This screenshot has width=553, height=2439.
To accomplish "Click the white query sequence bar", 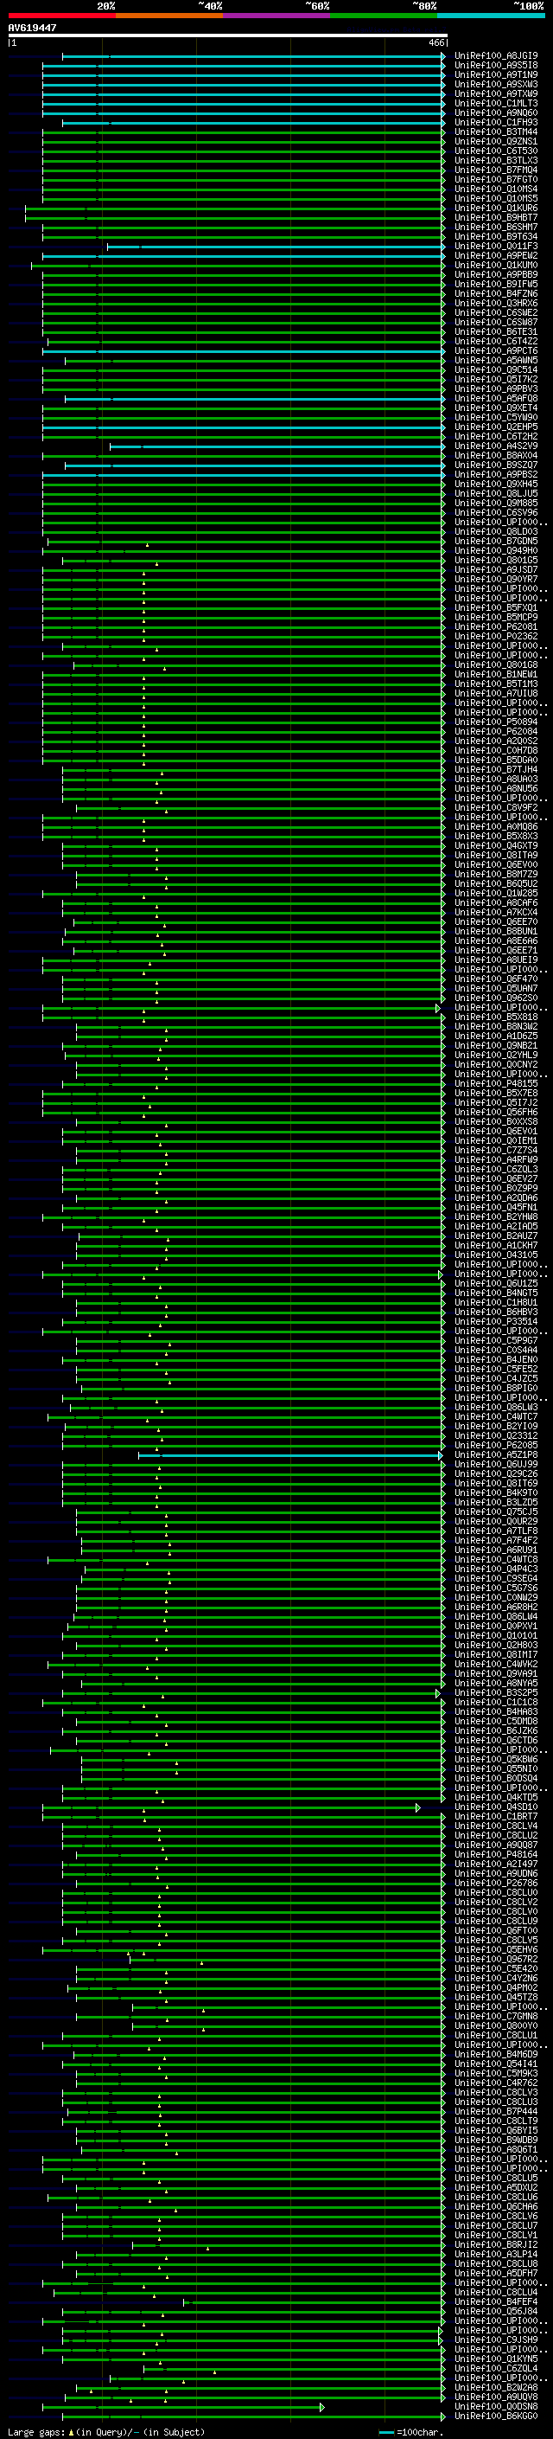I will tap(228, 36).
